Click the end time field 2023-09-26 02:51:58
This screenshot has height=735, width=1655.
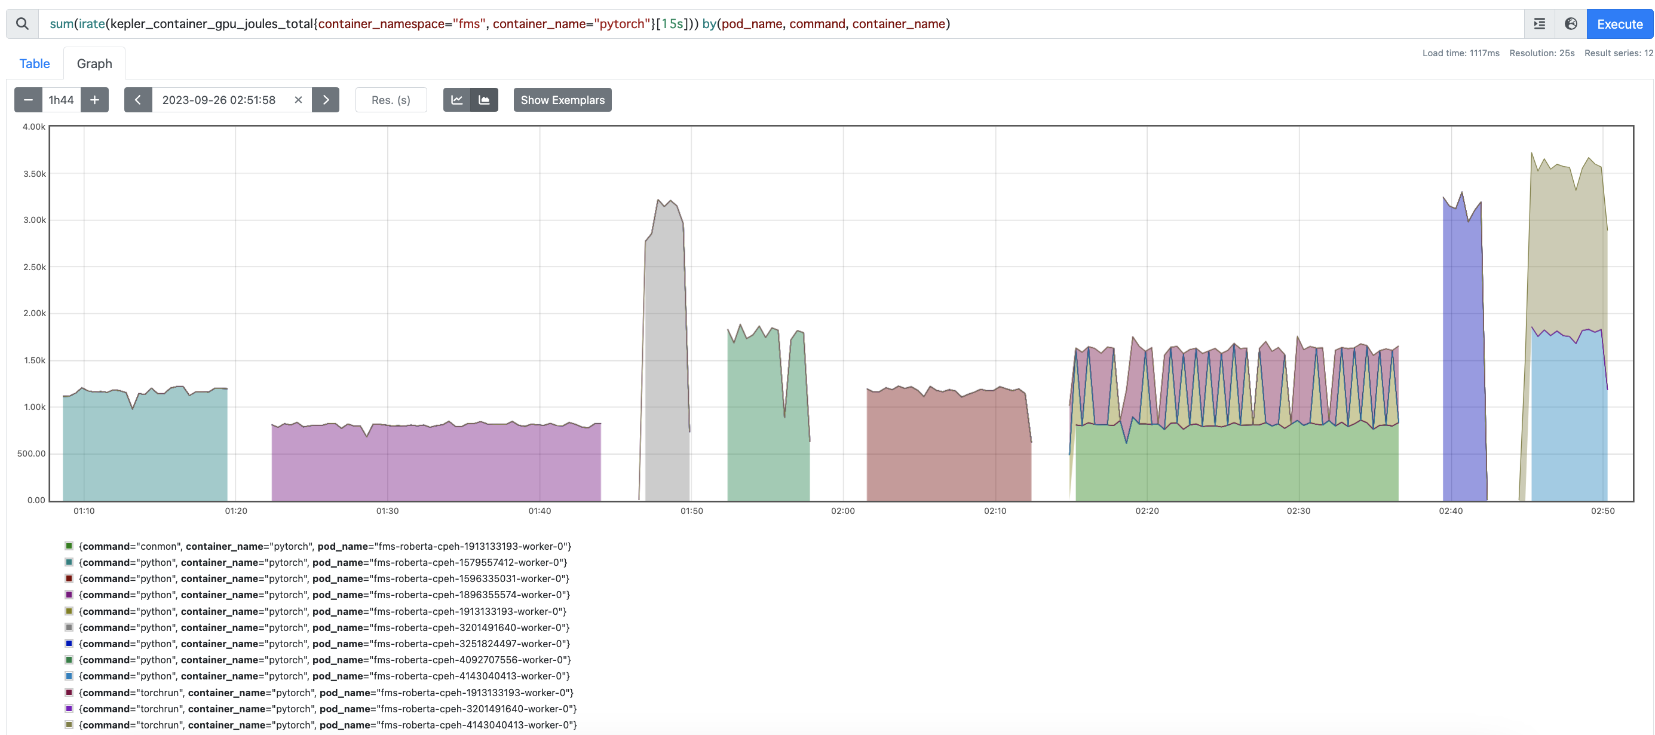[219, 100]
